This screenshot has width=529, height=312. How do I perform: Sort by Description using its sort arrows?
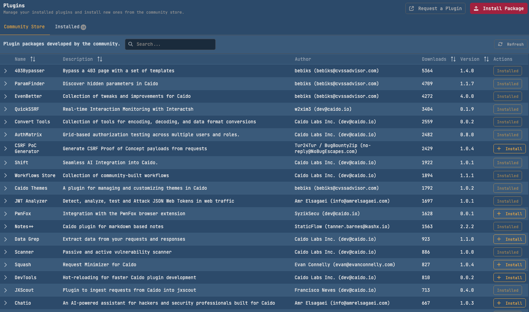(x=100, y=59)
